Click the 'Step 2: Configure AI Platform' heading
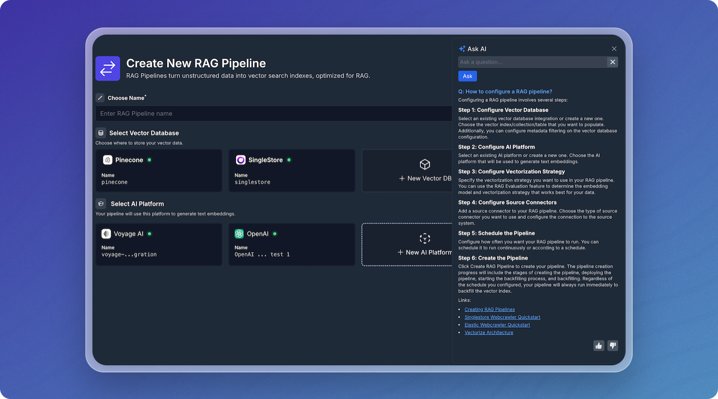The image size is (718, 399). (x=497, y=147)
